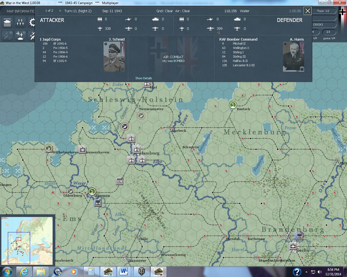Click the green factory marker at Wilhelmshaven

point(49,148)
